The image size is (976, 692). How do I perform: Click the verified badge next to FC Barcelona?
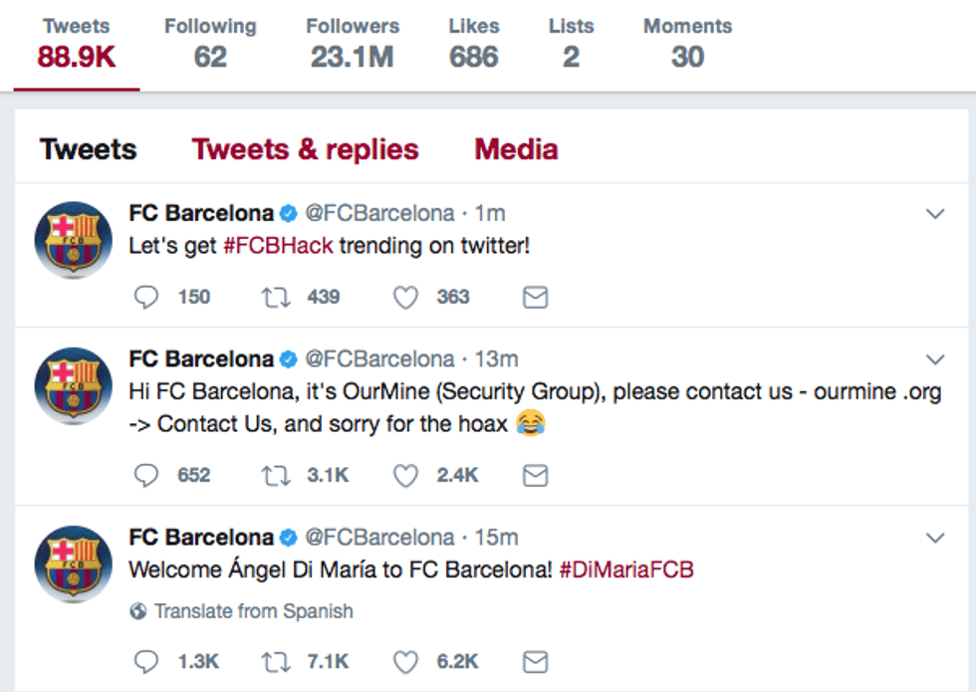[x=289, y=212]
